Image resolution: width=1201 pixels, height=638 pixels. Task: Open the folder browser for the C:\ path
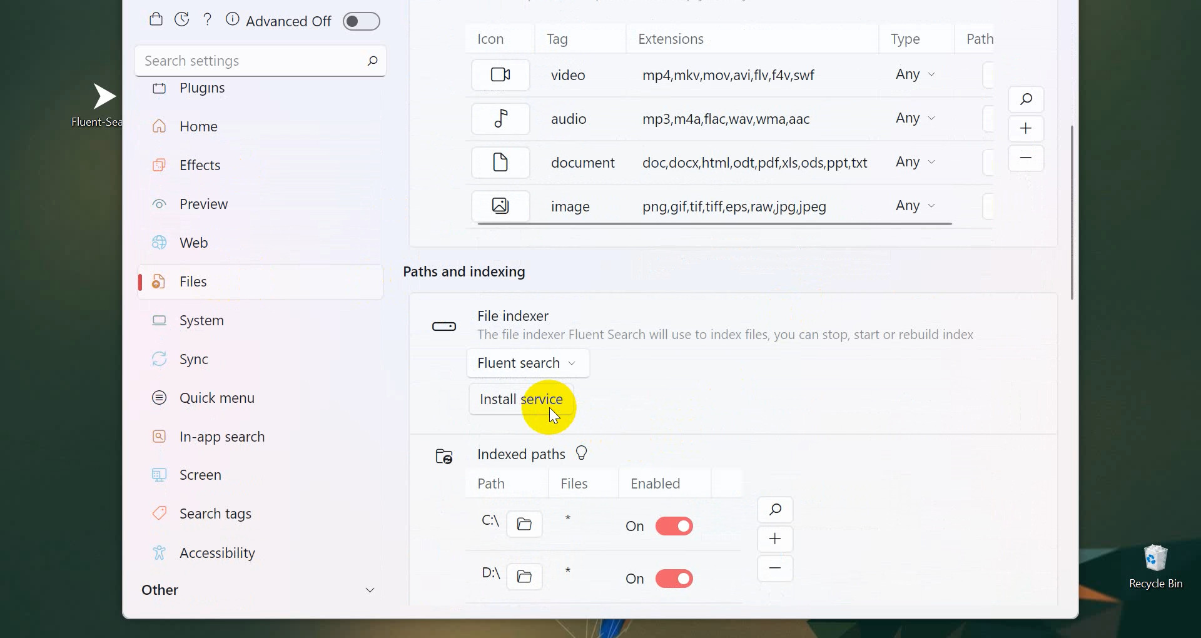coord(525,525)
